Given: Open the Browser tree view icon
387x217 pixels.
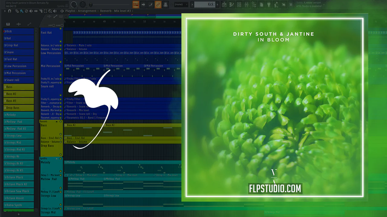Looking at the screenshot, I should click(254, 5).
